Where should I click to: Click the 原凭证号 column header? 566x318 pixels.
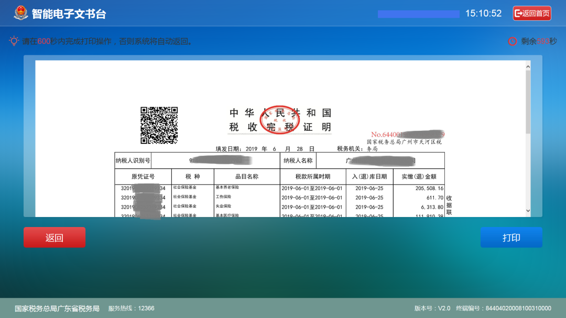pos(143,176)
